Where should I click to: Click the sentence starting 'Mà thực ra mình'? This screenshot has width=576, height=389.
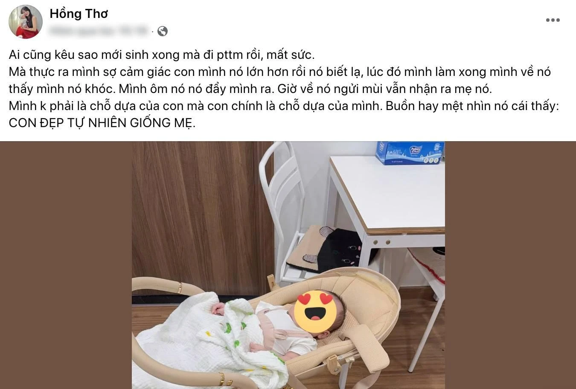coord(280,80)
